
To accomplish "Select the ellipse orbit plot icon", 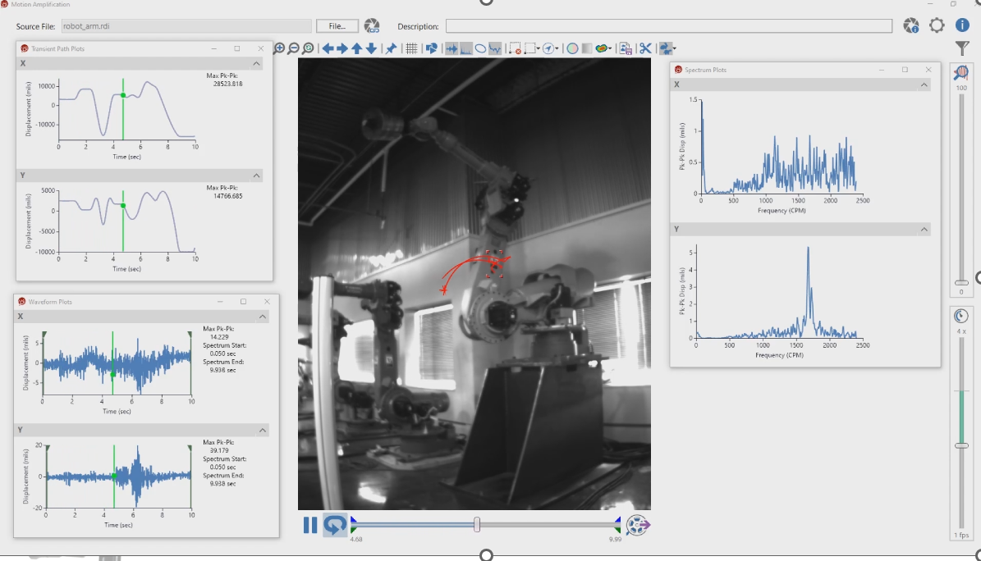I will click(x=480, y=48).
